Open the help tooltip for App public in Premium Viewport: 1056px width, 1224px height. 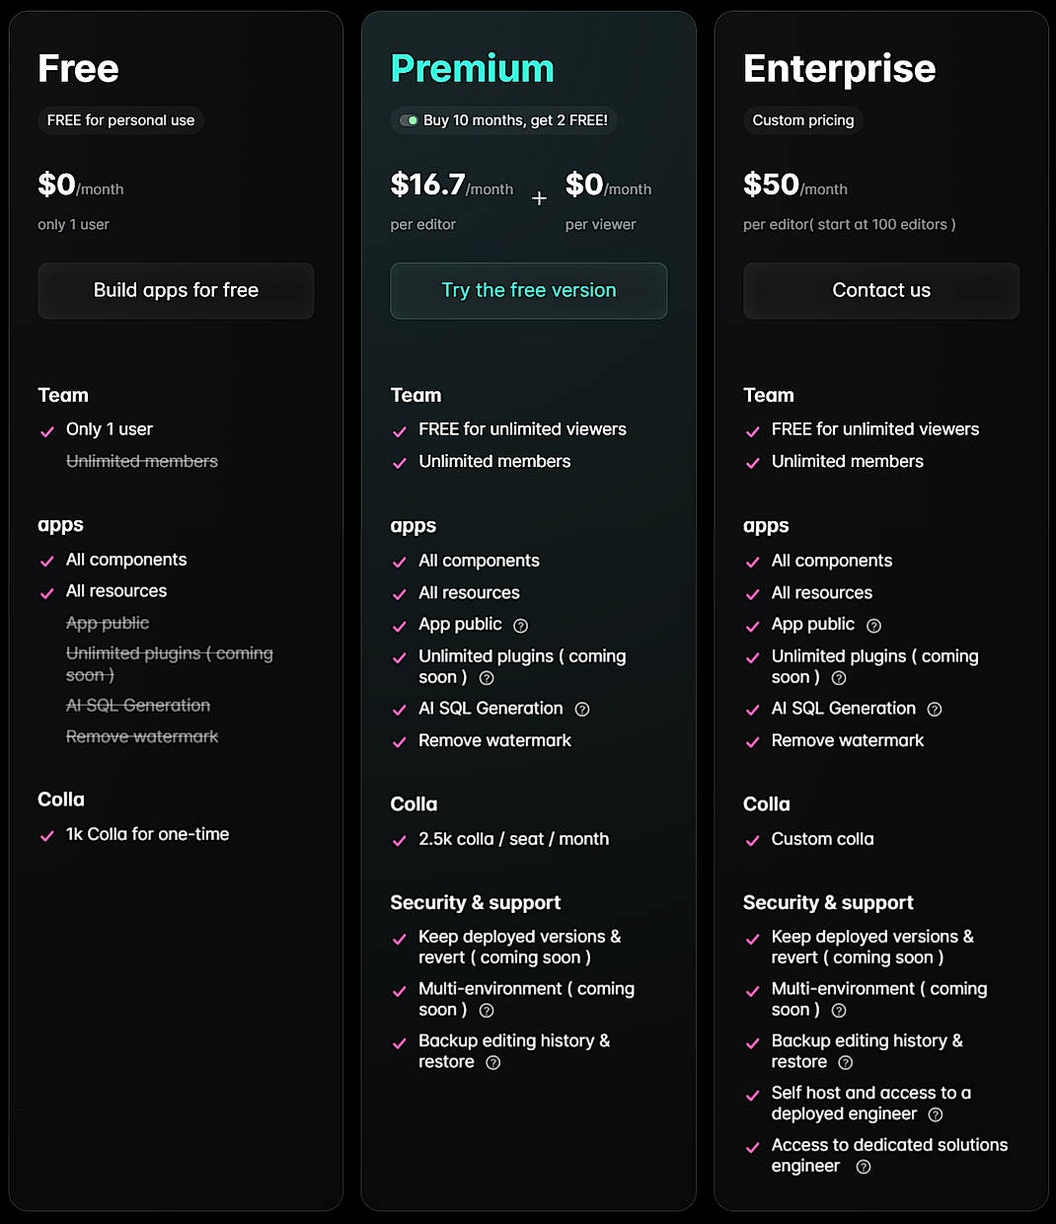(521, 625)
